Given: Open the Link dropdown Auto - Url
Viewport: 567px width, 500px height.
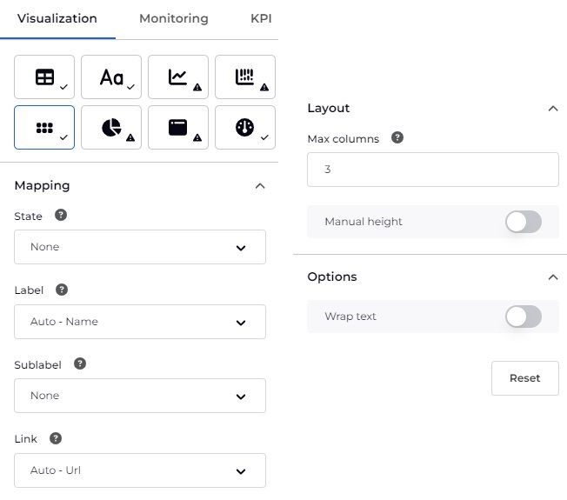Looking at the screenshot, I should pyautogui.click(x=140, y=470).
